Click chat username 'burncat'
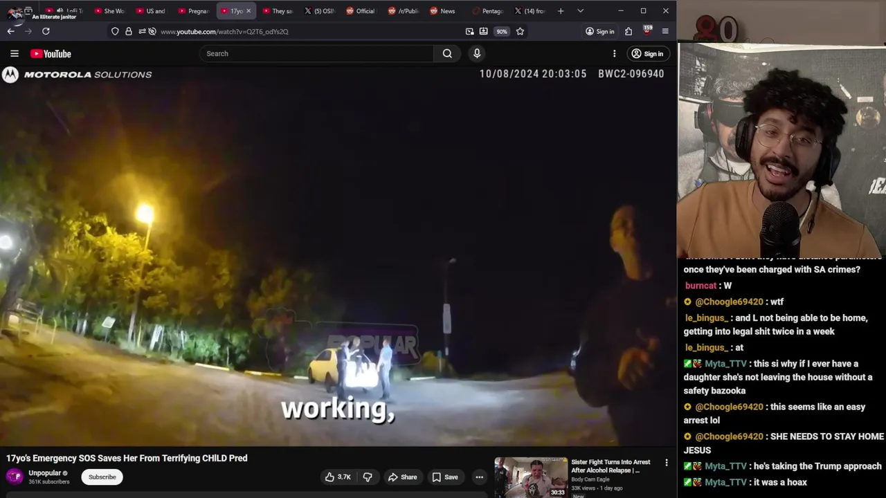The height and width of the screenshot is (498, 886). point(700,286)
